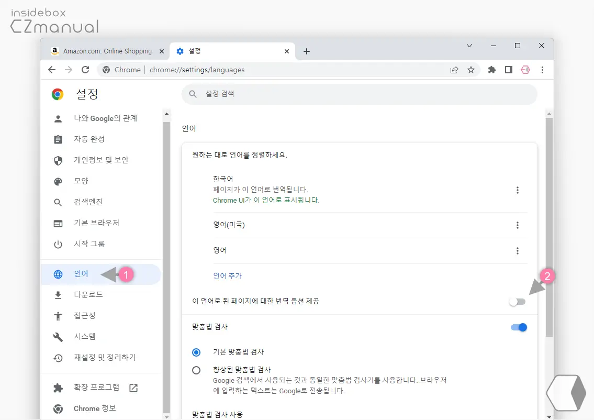This screenshot has height=420, width=594.
Task: Click the site info Chrome chip in address bar
Action: [x=121, y=70]
